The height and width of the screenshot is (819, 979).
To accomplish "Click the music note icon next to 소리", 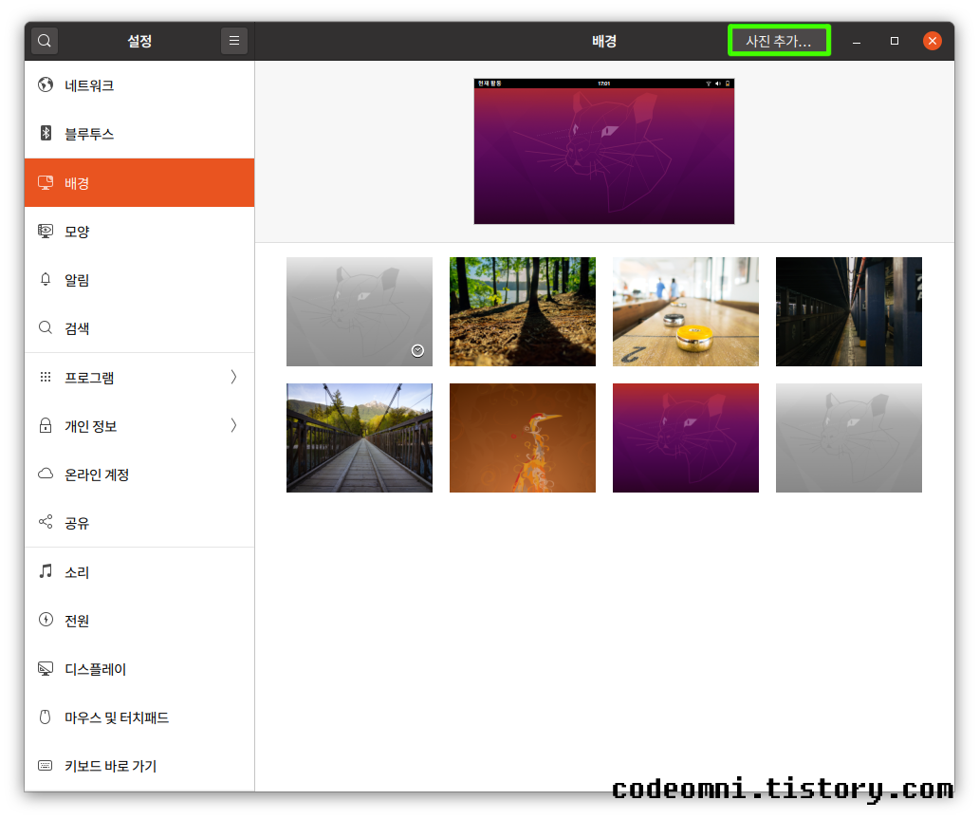I will 46,571.
